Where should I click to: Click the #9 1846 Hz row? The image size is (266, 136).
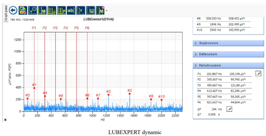click(x=224, y=24)
